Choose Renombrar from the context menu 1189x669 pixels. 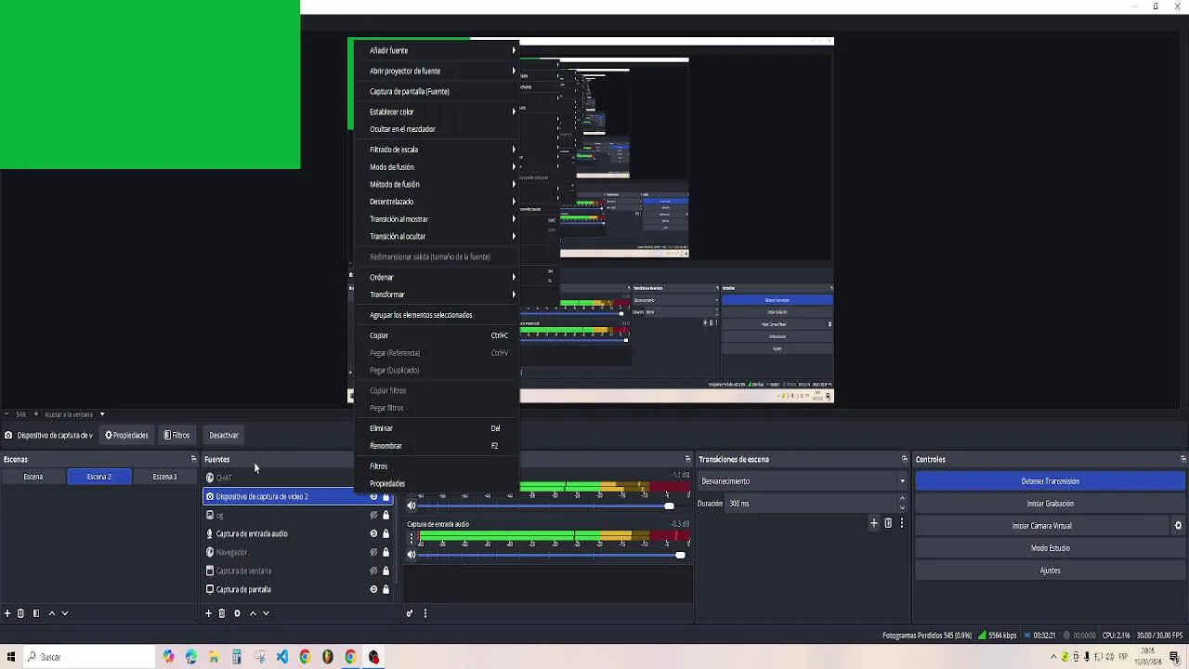[437, 446]
